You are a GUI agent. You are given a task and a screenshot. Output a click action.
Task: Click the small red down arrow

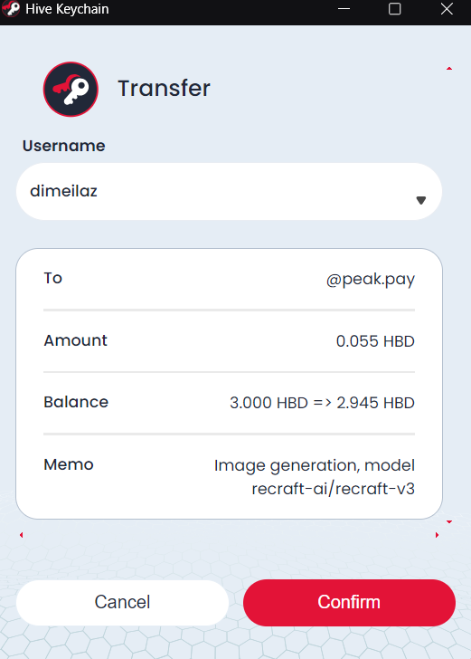(x=449, y=521)
